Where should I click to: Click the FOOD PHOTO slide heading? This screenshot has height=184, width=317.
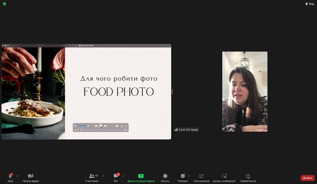click(x=118, y=92)
